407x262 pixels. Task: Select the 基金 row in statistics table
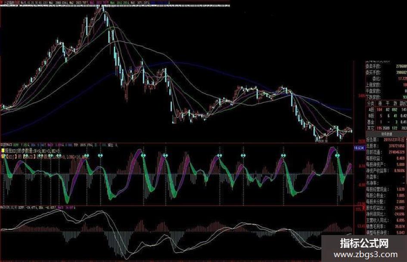click(386, 122)
